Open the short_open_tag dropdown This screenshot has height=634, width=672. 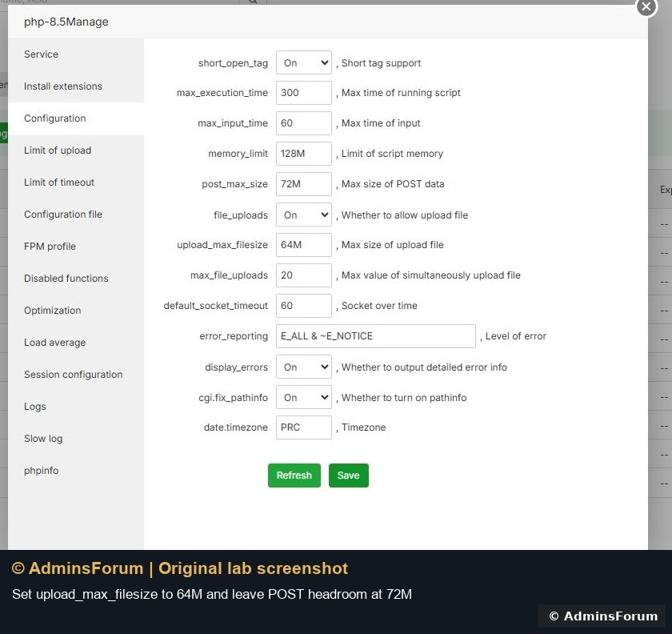(303, 62)
